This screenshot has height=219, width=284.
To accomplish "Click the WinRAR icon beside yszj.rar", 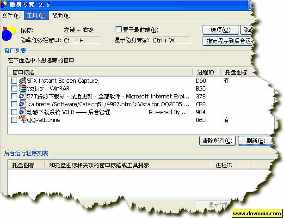I will (x=22, y=89).
